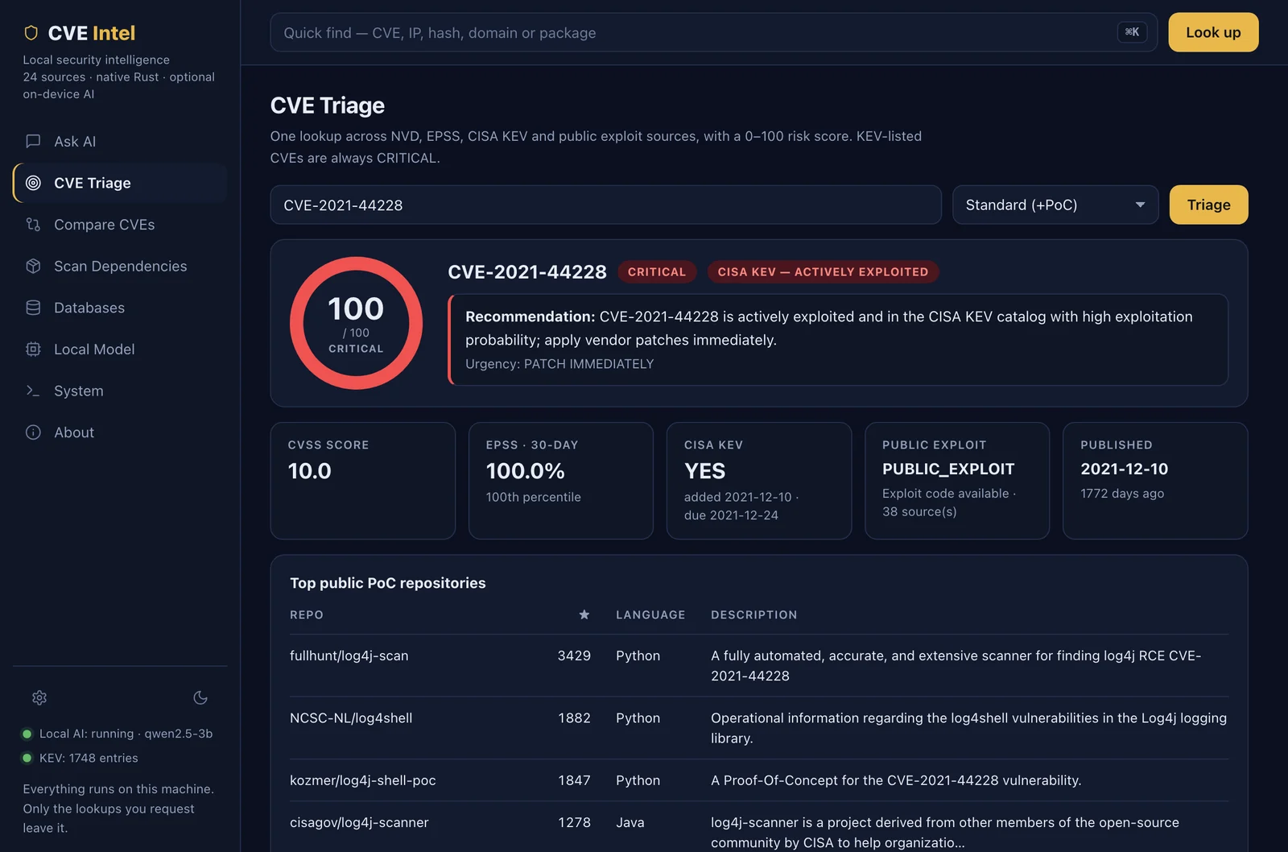Click the PUBLIC_EXPLOIT status text
This screenshot has width=1288, height=852.
point(948,469)
